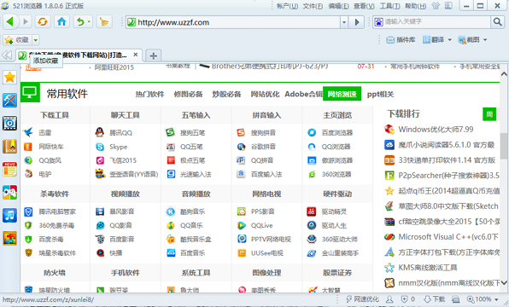Click the magnifier search button

(x=497, y=21)
